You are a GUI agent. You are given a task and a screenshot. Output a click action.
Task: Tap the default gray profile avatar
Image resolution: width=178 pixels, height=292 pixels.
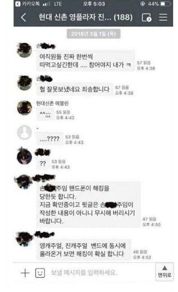(x=24, y=132)
